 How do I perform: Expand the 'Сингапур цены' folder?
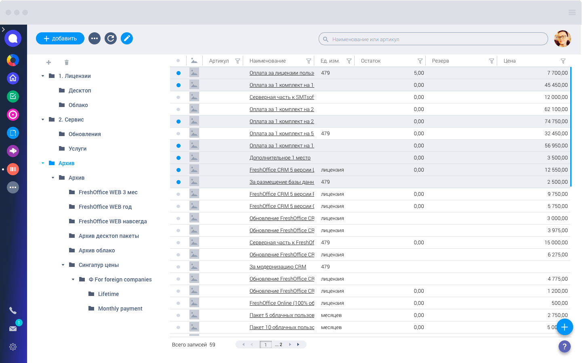point(63,265)
